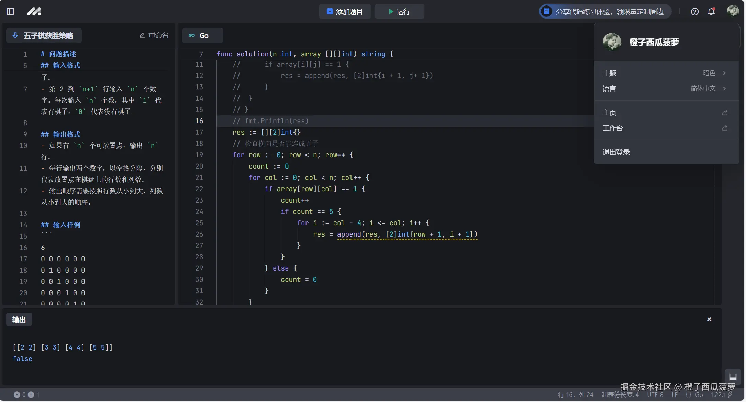
Task: Open the 分享代码练习体验 promotion banner
Action: click(x=605, y=12)
